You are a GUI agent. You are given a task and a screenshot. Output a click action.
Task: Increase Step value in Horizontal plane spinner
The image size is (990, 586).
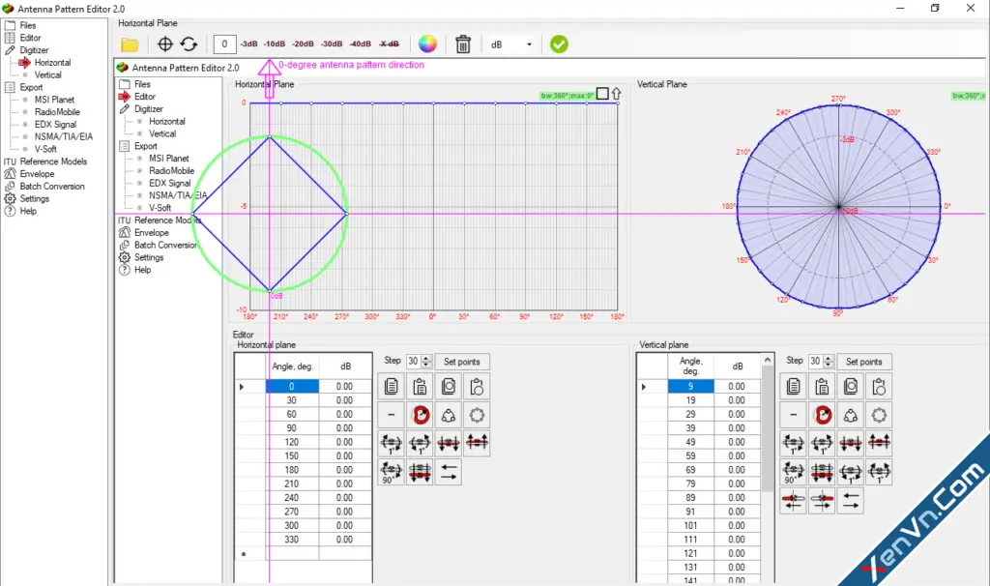426,358
